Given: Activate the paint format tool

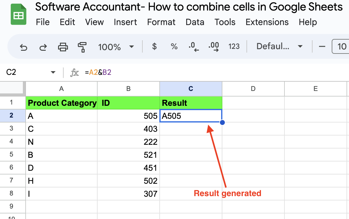Looking at the screenshot, I should (82, 47).
